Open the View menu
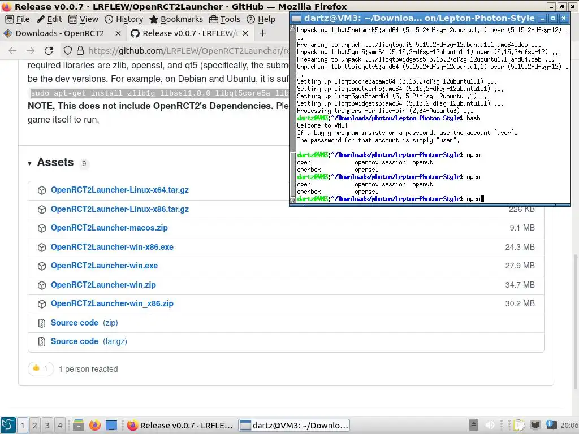Screen dimensions: 579x434 click(x=84, y=19)
